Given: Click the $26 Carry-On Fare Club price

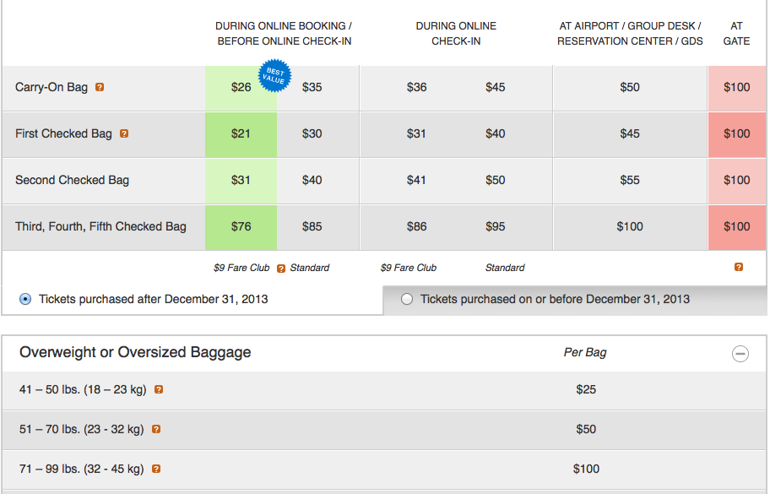Looking at the screenshot, I should (241, 87).
